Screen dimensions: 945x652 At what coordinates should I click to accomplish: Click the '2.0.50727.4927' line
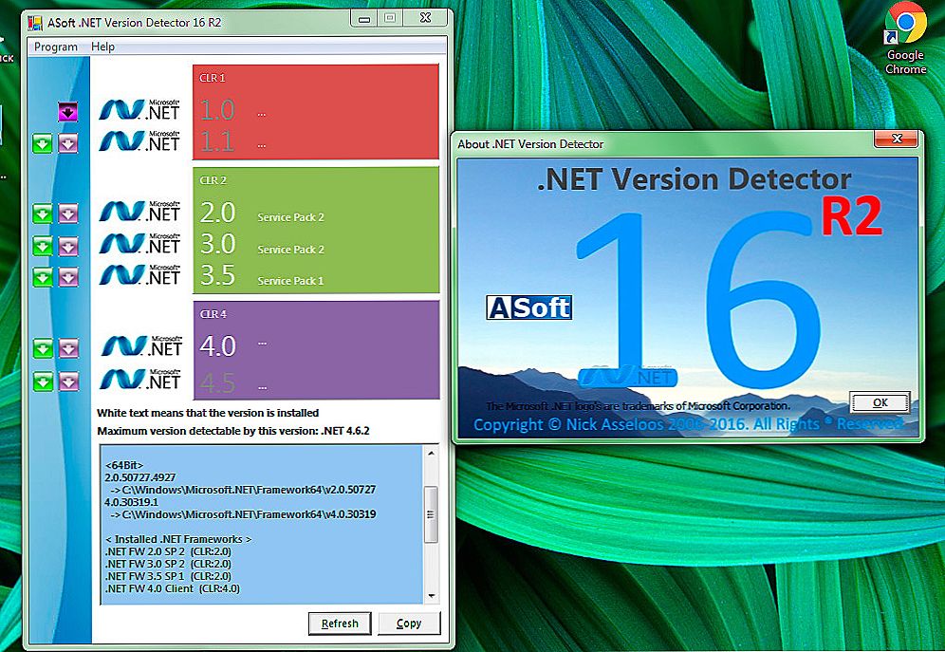tap(140, 477)
